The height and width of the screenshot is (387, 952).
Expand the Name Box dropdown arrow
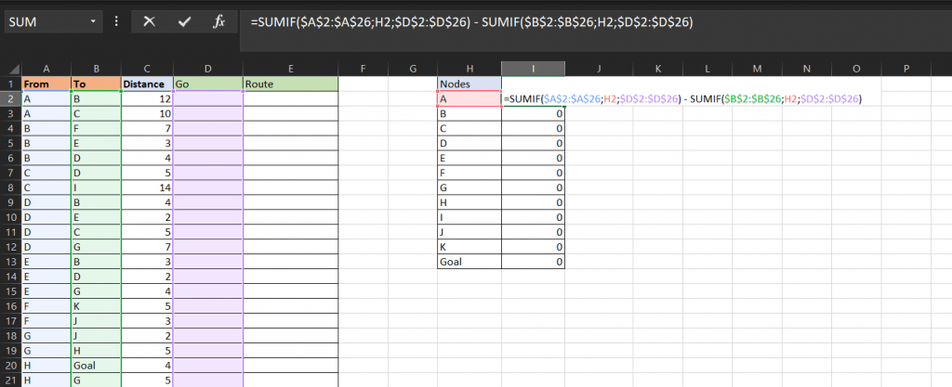[x=94, y=21]
